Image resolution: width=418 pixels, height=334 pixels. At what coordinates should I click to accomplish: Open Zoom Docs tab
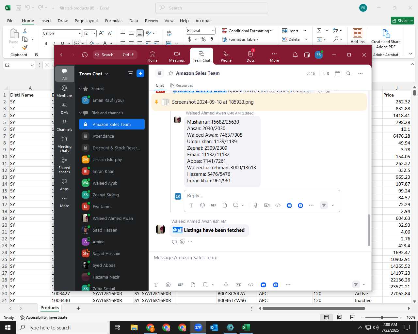(250, 56)
